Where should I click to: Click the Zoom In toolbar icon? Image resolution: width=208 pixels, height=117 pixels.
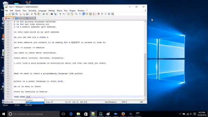click(x=60, y=14)
